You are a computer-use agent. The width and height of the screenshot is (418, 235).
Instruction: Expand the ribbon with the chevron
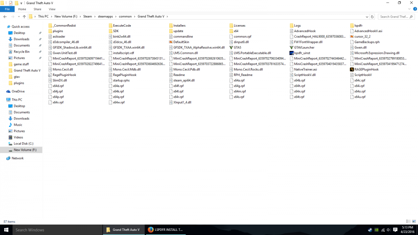coord(410,9)
